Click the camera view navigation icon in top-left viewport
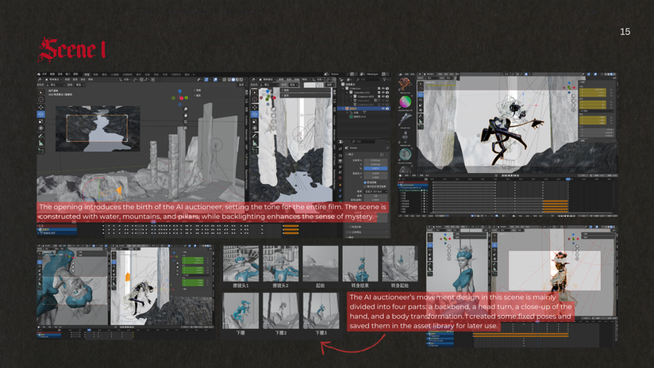 pyautogui.click(x=186, y=121)
